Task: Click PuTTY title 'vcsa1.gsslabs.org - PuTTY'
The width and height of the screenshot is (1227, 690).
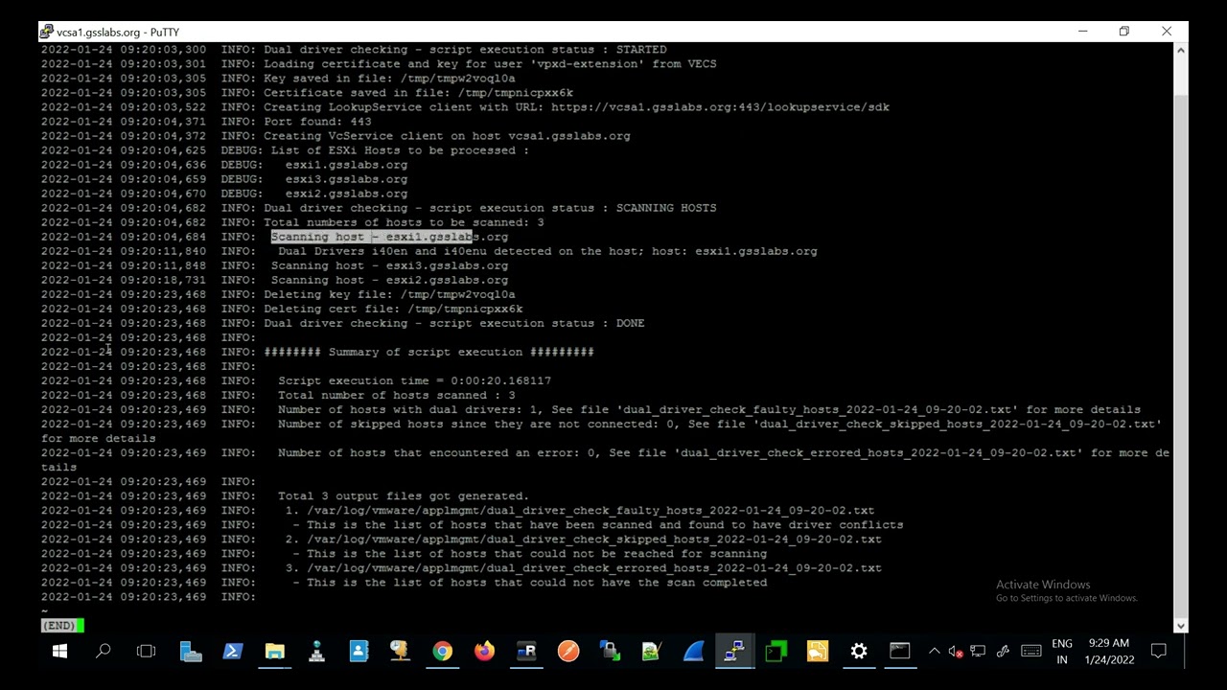Action: [x=118, y=32]
